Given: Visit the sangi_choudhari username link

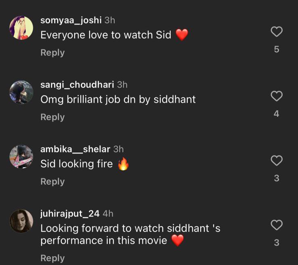Looking at the screenshot, I should coord(77,84).
